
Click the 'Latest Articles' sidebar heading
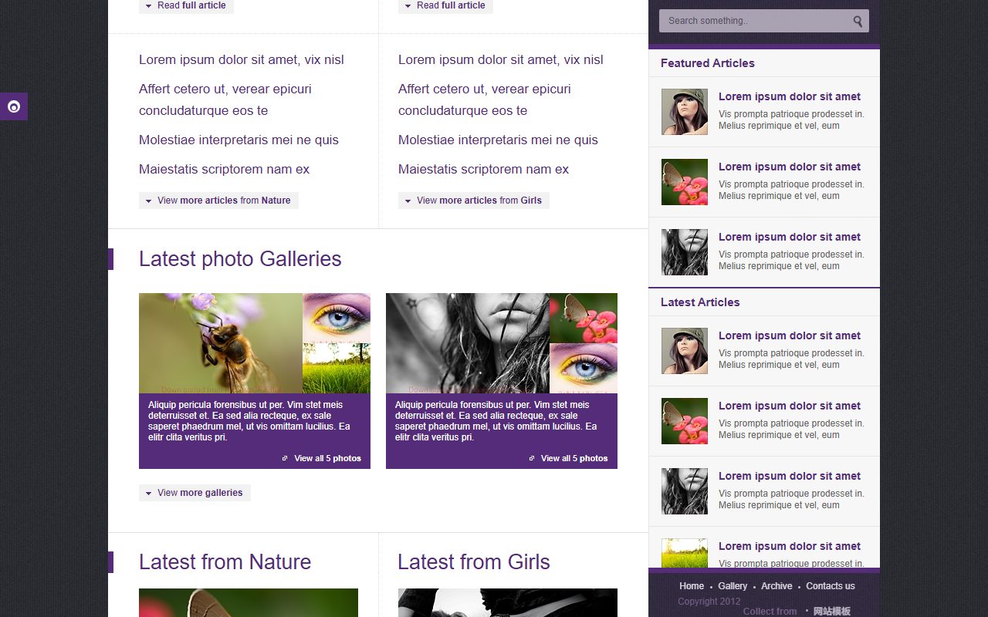(700, 302)
